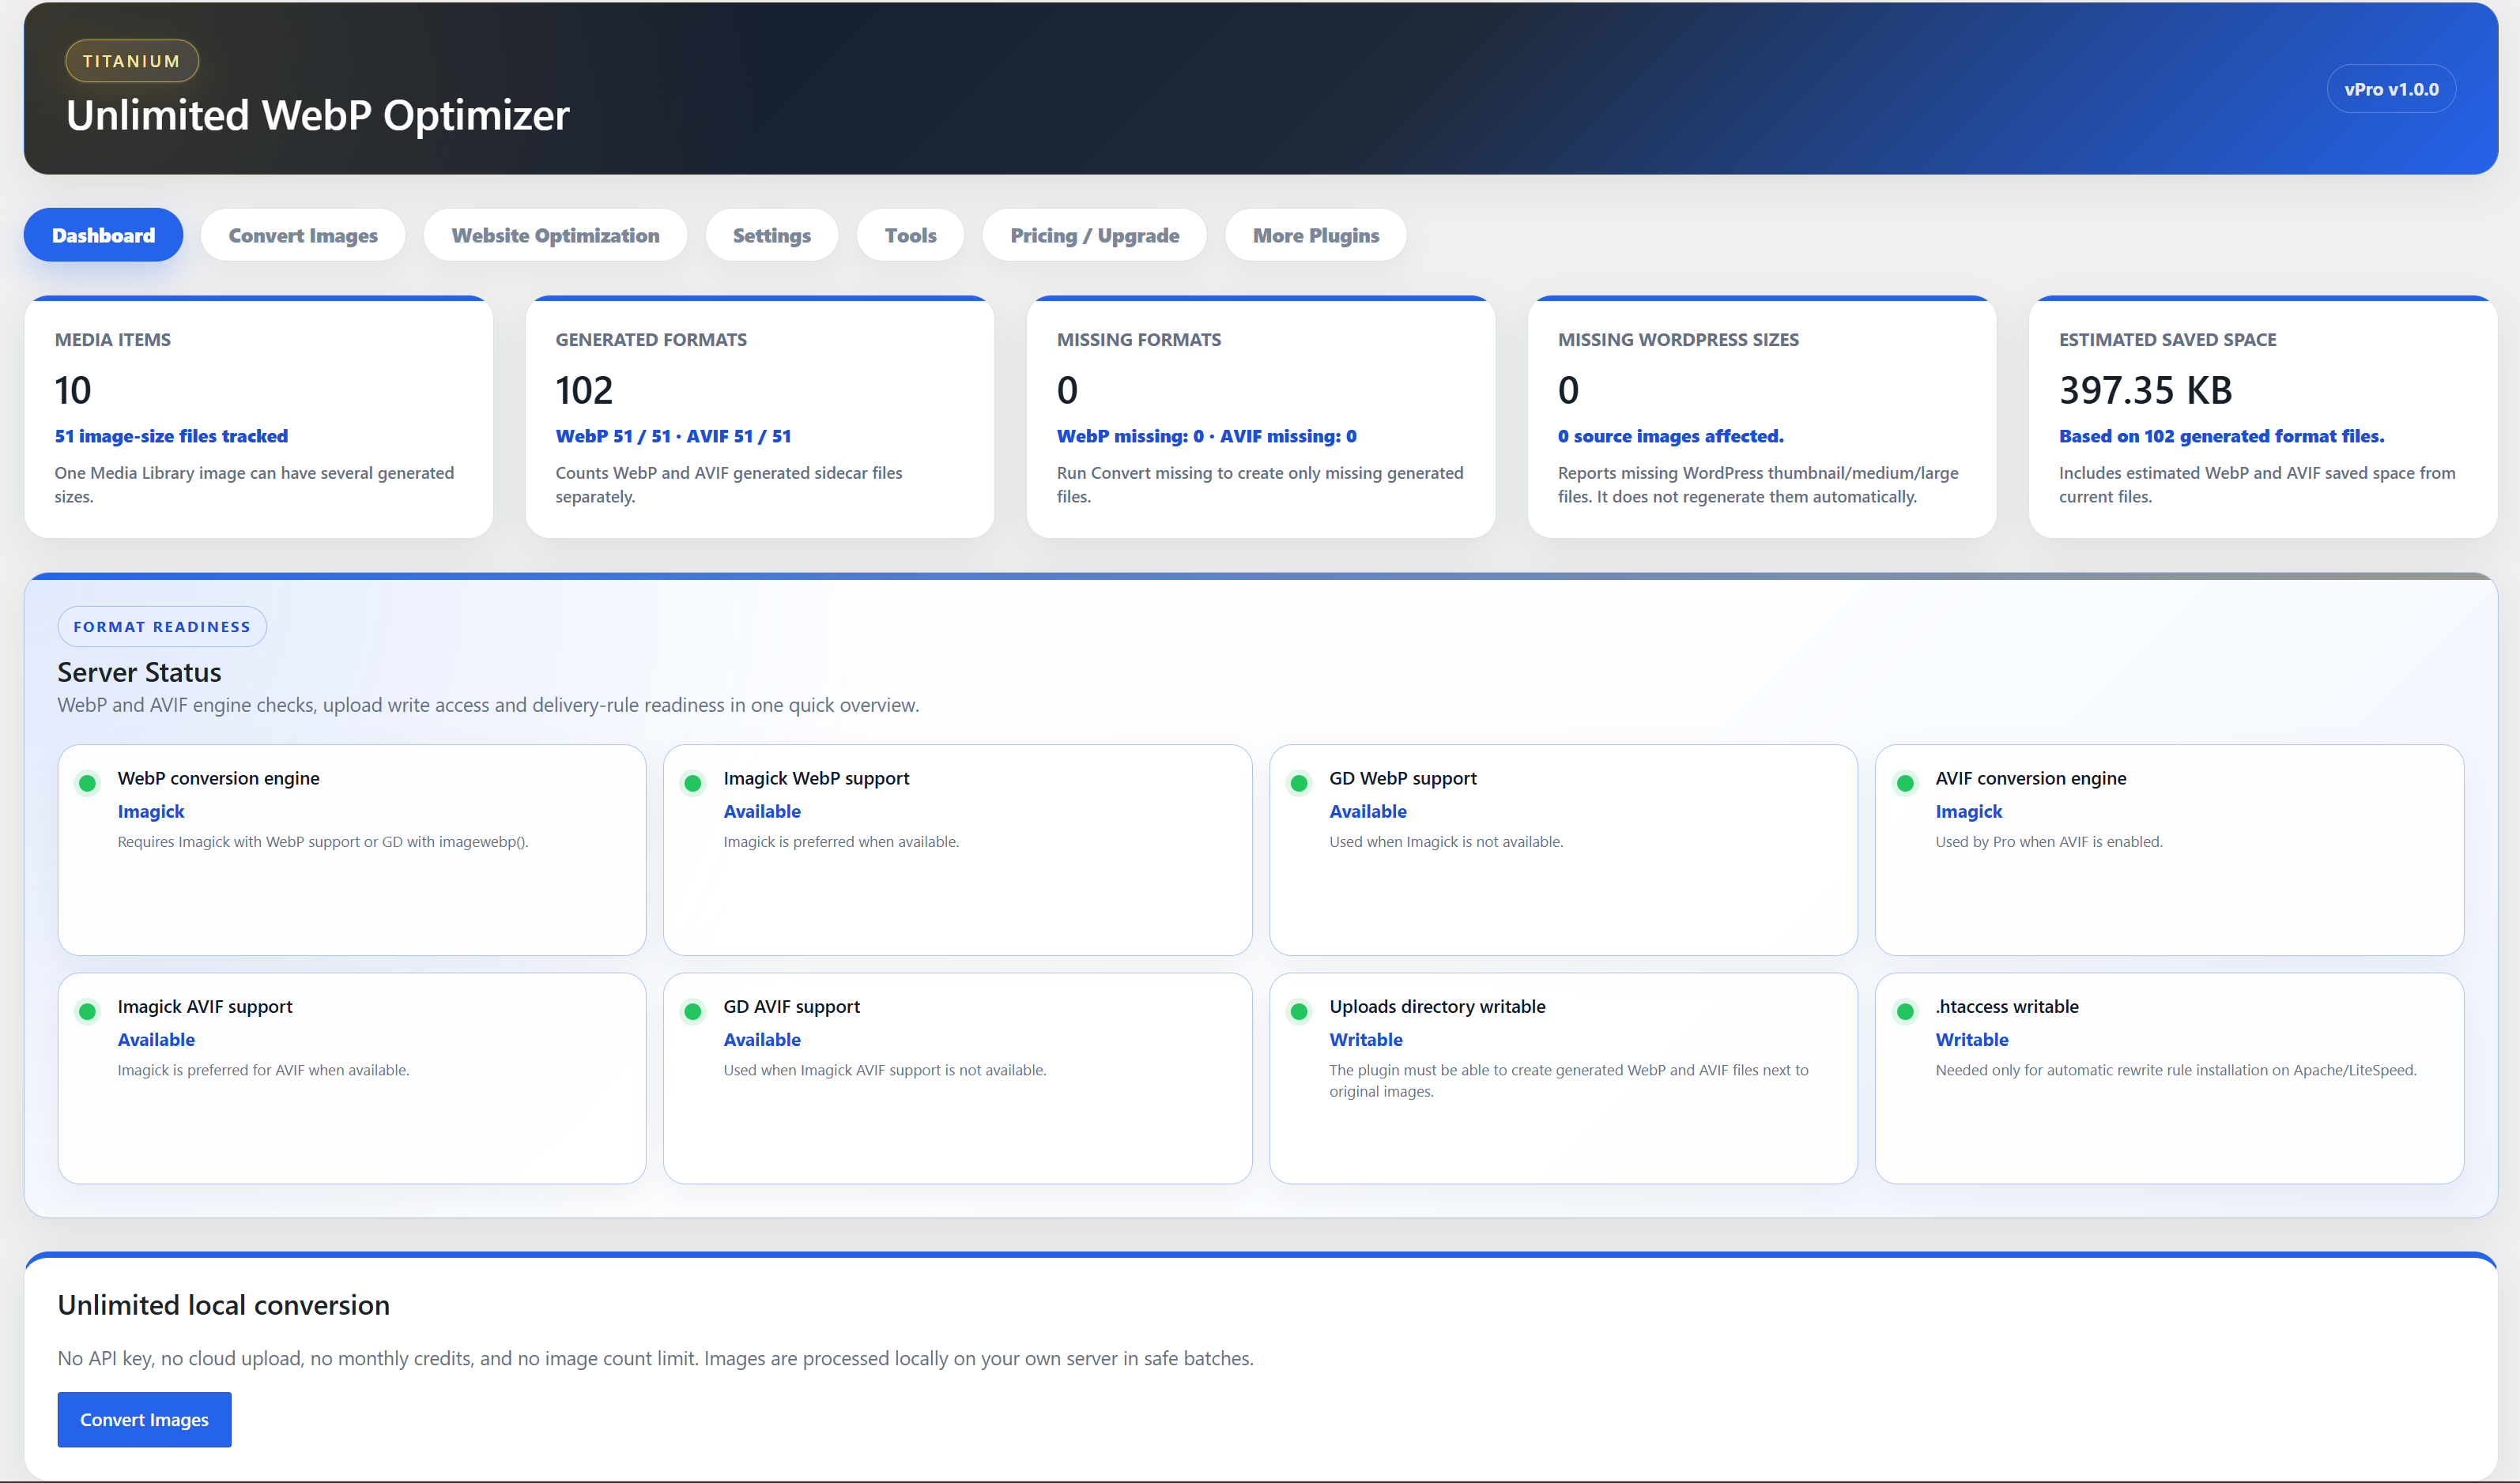
Task: Click the blue Convert Images button
Action: tap(144, 1419)
